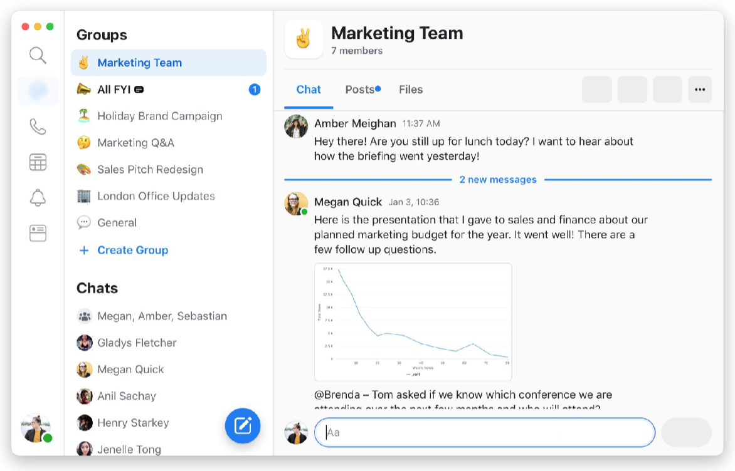735x471 pixels.
Task: Click the Marketing Team peace-sign group icon
Action: (304, 39)
